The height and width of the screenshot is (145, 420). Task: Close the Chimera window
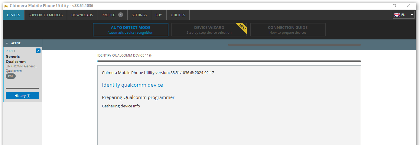408,6
